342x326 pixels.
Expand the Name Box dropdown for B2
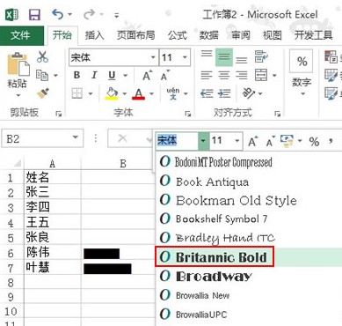76,137
